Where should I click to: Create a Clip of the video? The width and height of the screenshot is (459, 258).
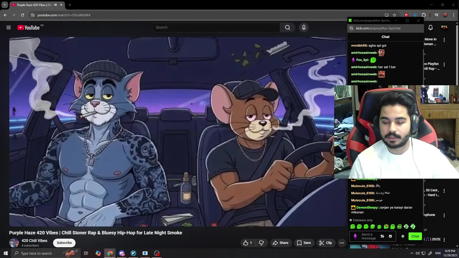(x=326, y=243)
